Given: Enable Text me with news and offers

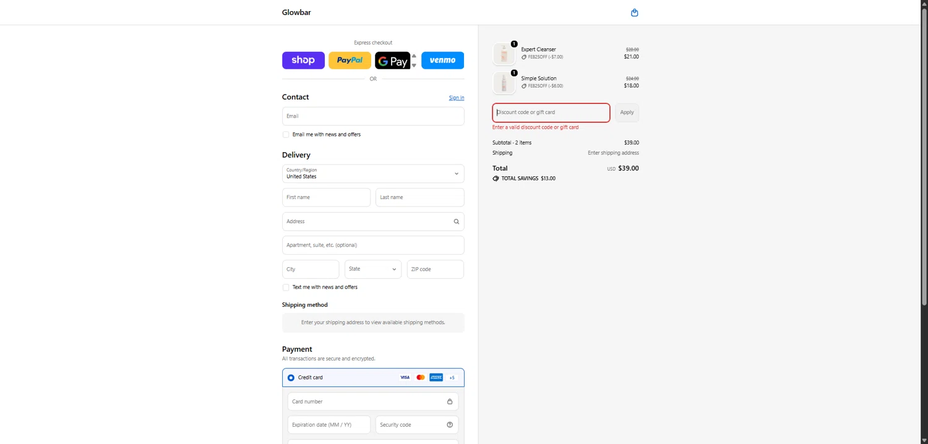Looking at the screenshot, I should 286,287.
